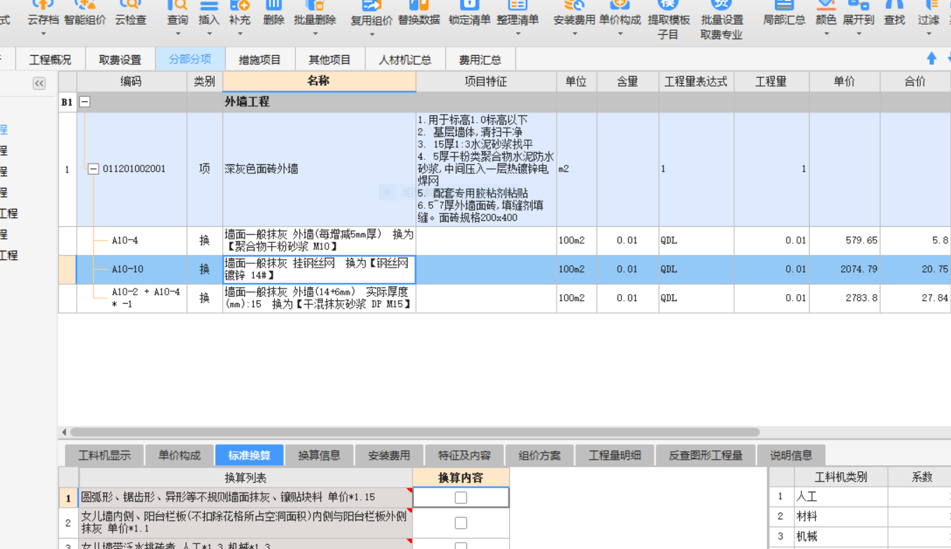Click the 2074.79 unit price cell

point(845,270)
